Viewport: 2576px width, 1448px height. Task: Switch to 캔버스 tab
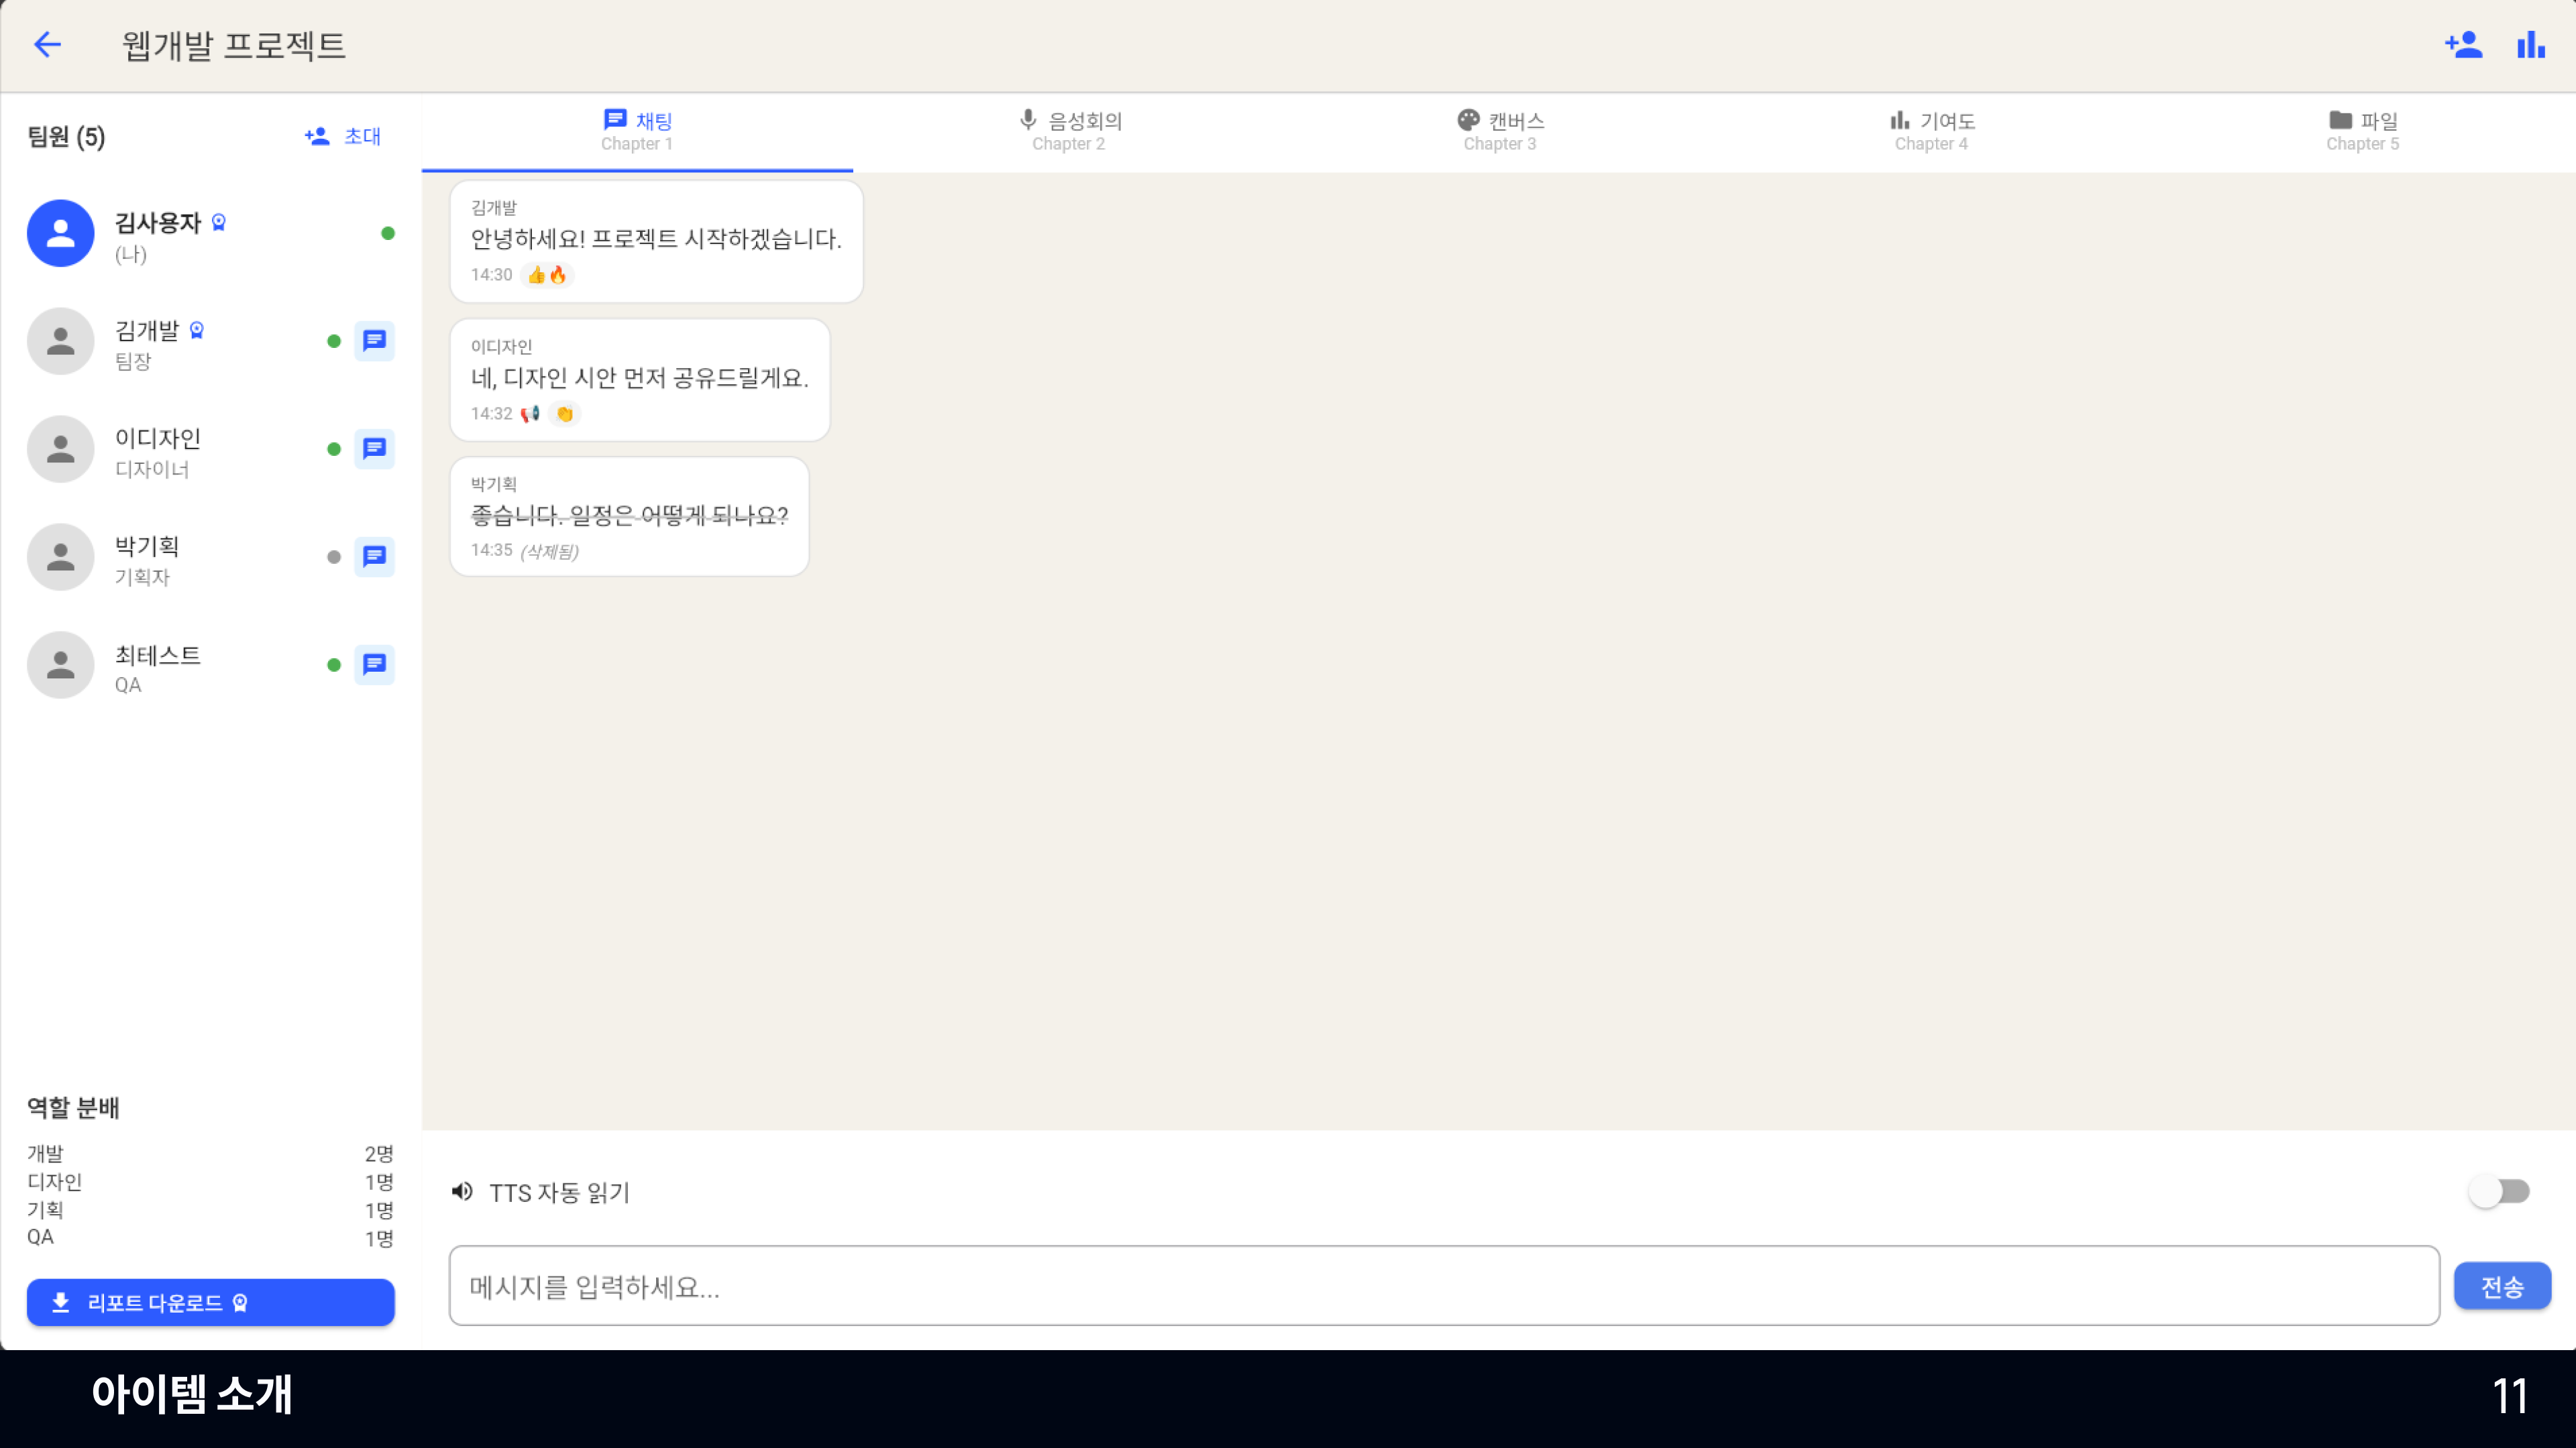tap(1499, 131)
